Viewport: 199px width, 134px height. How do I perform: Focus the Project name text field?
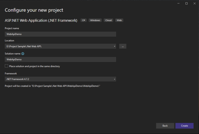(60, 34)
